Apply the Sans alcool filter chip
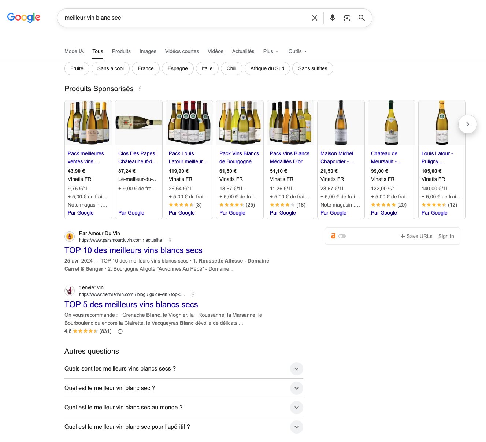Viewport: 486px width, 442px height. [x=111, y=68]
